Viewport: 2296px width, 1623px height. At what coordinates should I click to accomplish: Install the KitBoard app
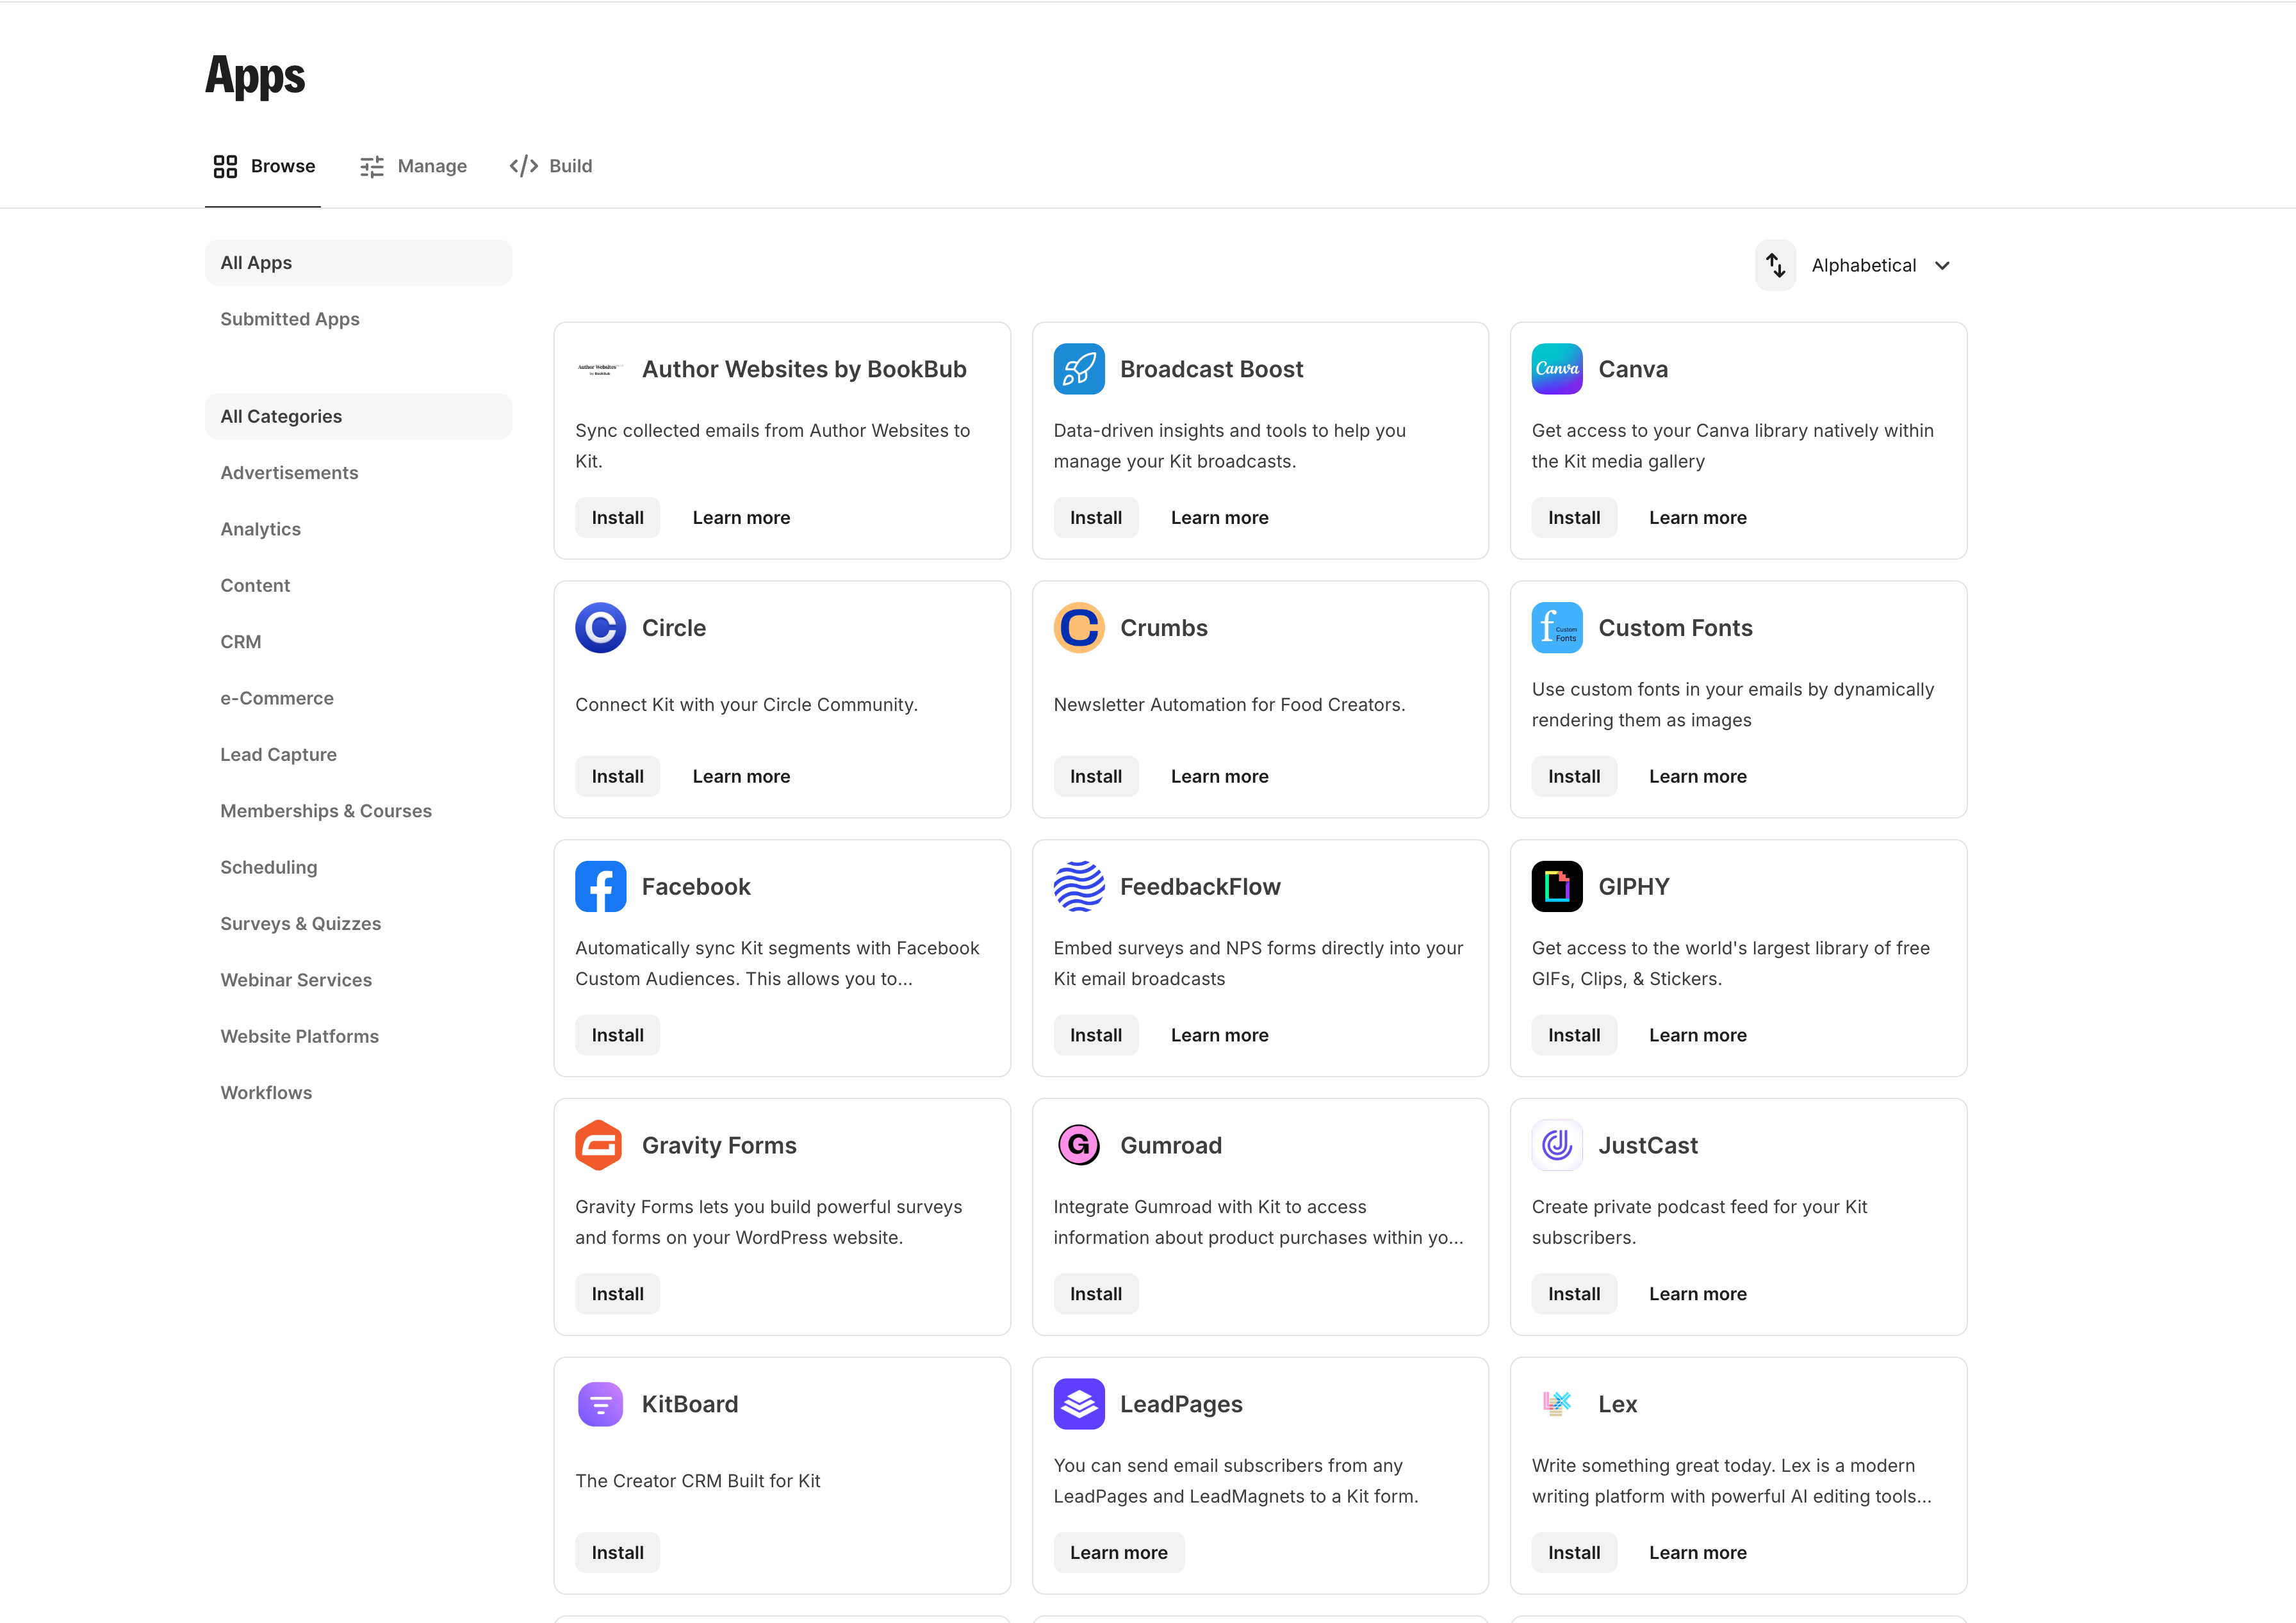617,1553
